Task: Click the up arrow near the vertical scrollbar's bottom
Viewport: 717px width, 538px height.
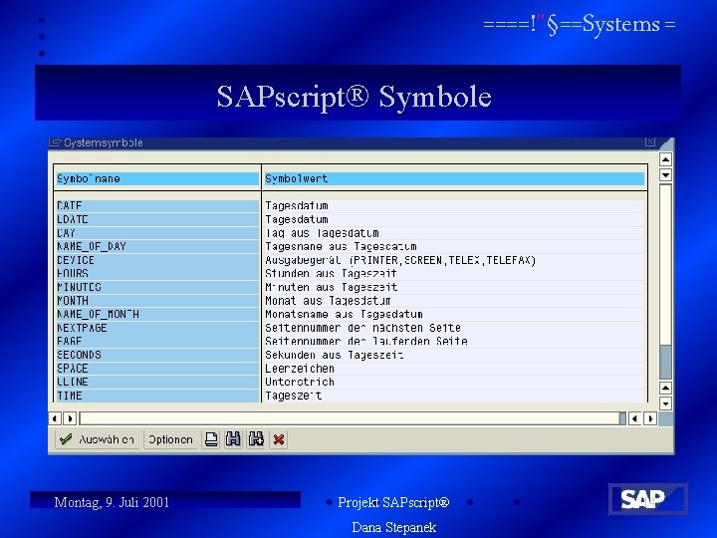Action: [x=665, y=389]
